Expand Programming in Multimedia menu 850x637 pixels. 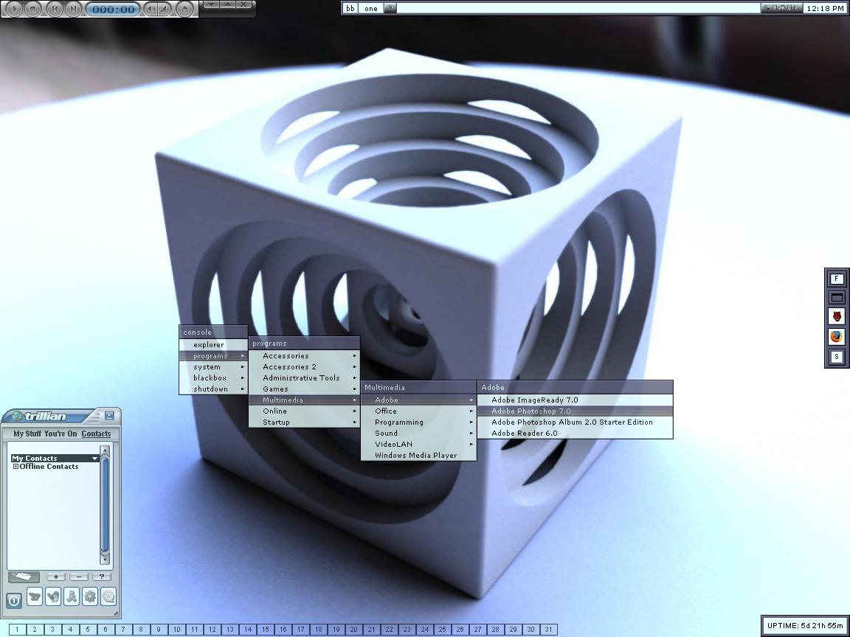(x=418, y=422)
